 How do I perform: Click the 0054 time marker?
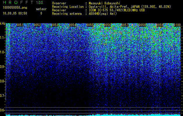pos(72,25)
